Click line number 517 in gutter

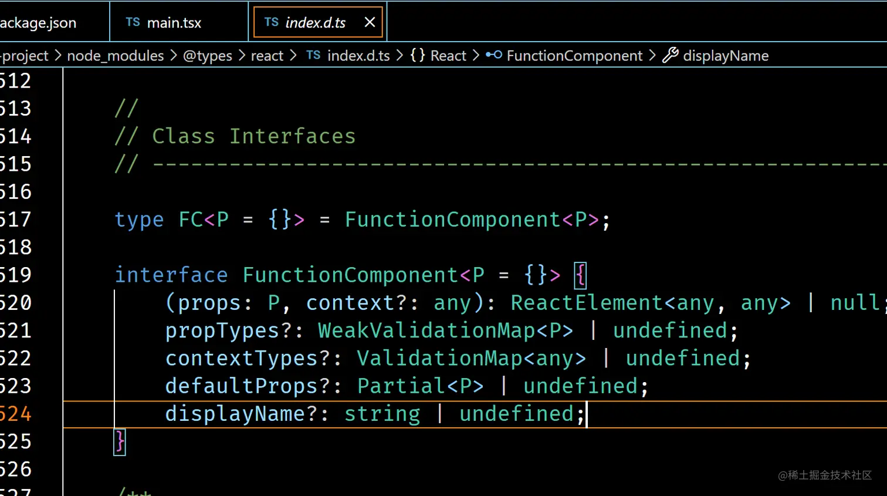15,220
